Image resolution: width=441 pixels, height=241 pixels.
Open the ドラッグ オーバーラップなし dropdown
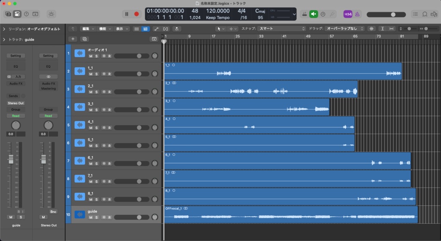tap(345, 29)
